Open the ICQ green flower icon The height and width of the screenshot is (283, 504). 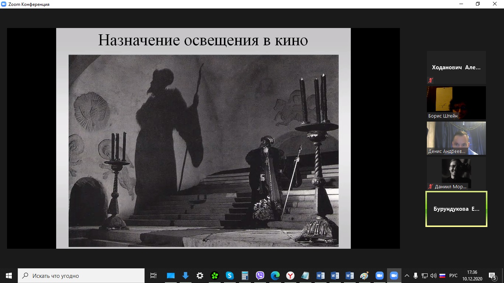pos(215,276)
